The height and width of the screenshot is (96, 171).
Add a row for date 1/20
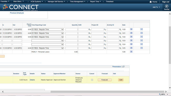[131, 29]
